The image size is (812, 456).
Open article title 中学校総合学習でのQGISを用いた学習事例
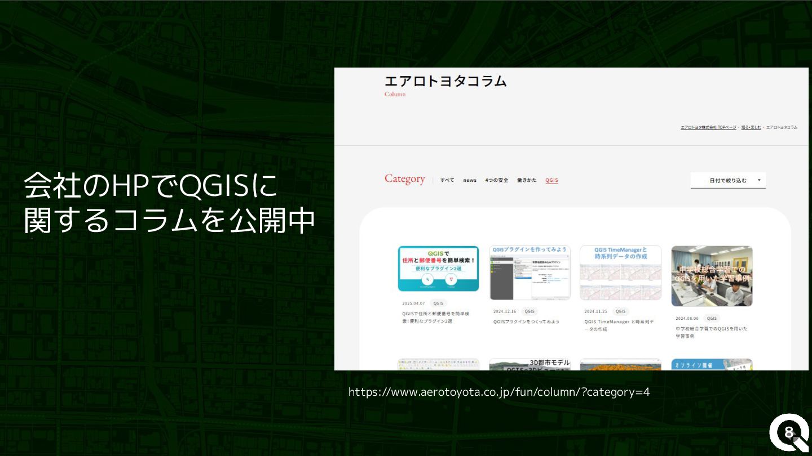(x=712, y=332)
